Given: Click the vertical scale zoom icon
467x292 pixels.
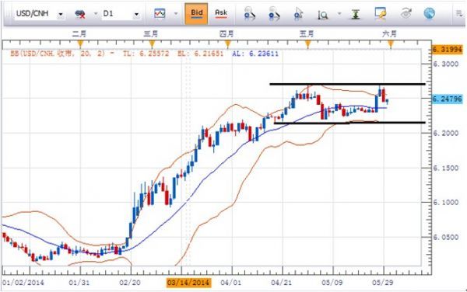Looking at the screenshot, I should tap(323, 14).
